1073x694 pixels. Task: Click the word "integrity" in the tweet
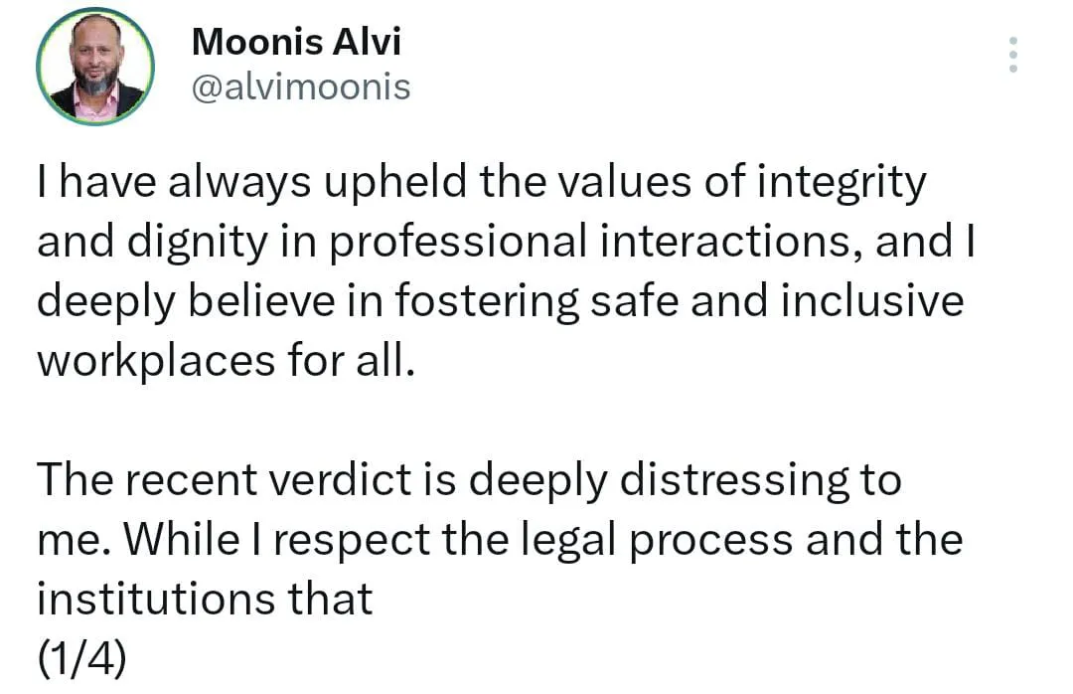pos(842,183)
